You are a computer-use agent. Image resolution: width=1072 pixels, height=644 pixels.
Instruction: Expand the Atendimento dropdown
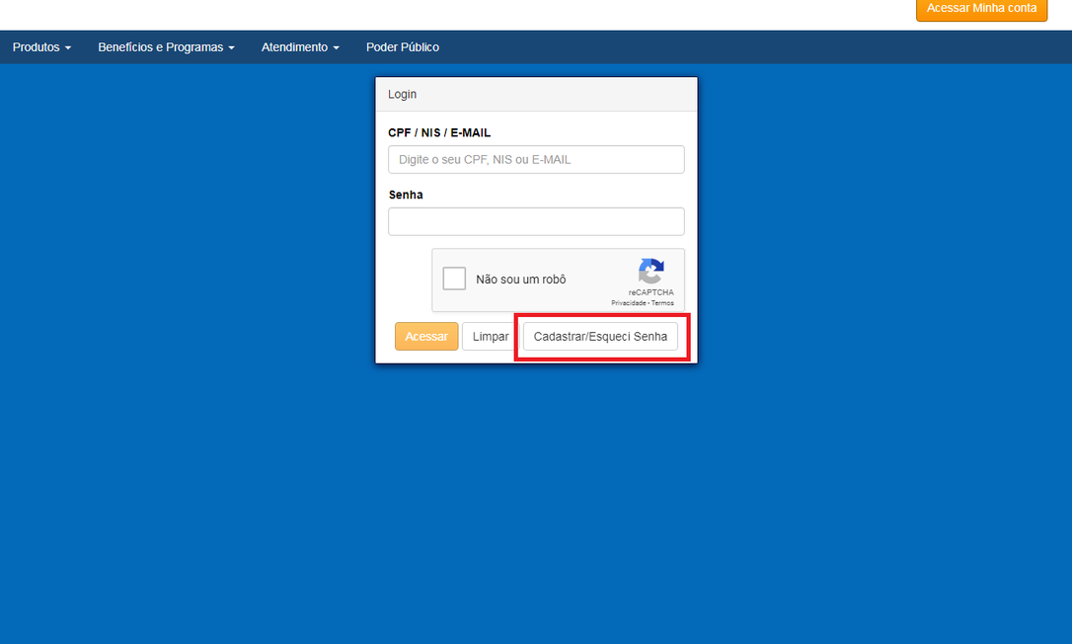point(300,47)
